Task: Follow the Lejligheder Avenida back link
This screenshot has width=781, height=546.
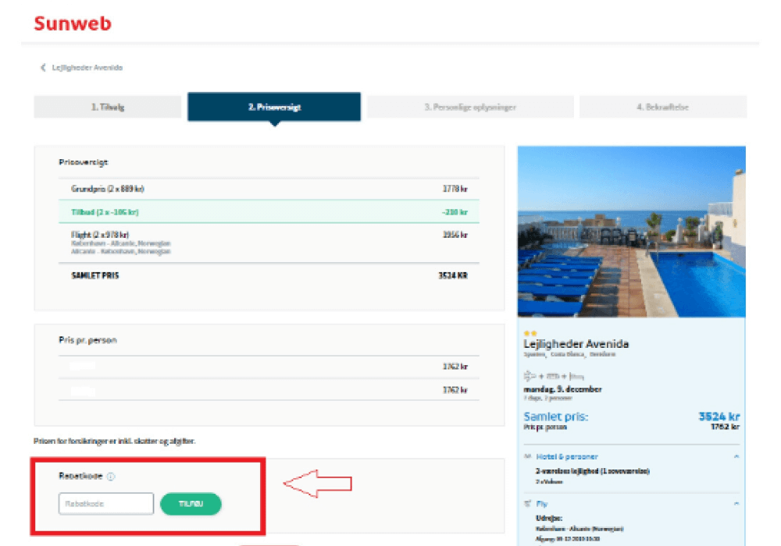Action: coord(87,68)
